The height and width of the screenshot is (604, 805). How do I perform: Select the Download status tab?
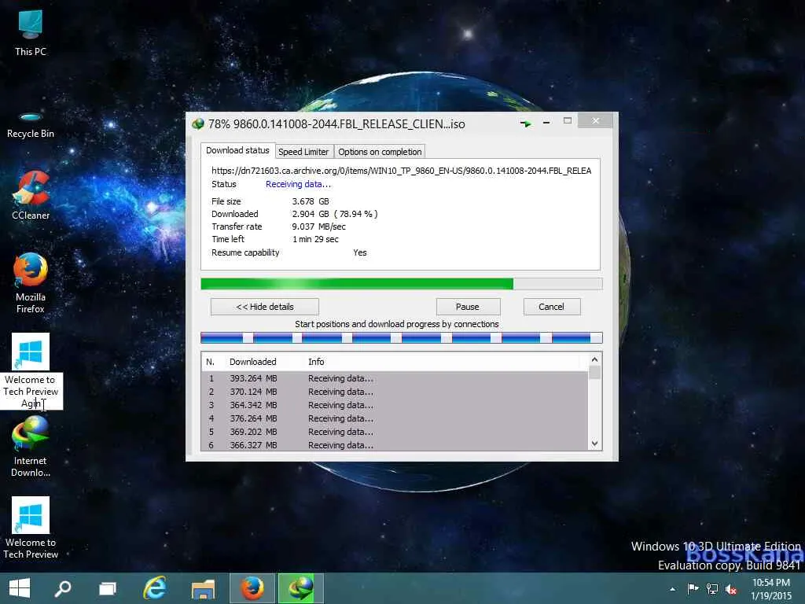(237, 150)
